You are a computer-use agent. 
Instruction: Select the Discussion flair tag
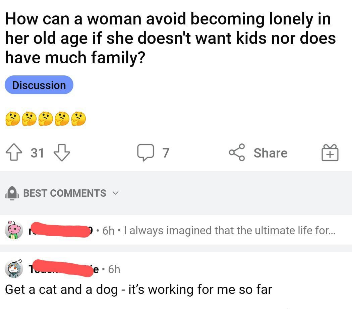(x=39, y=85)
